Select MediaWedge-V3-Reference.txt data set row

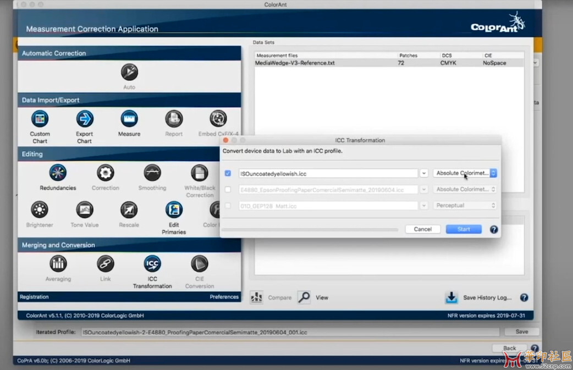click(389, 63)
